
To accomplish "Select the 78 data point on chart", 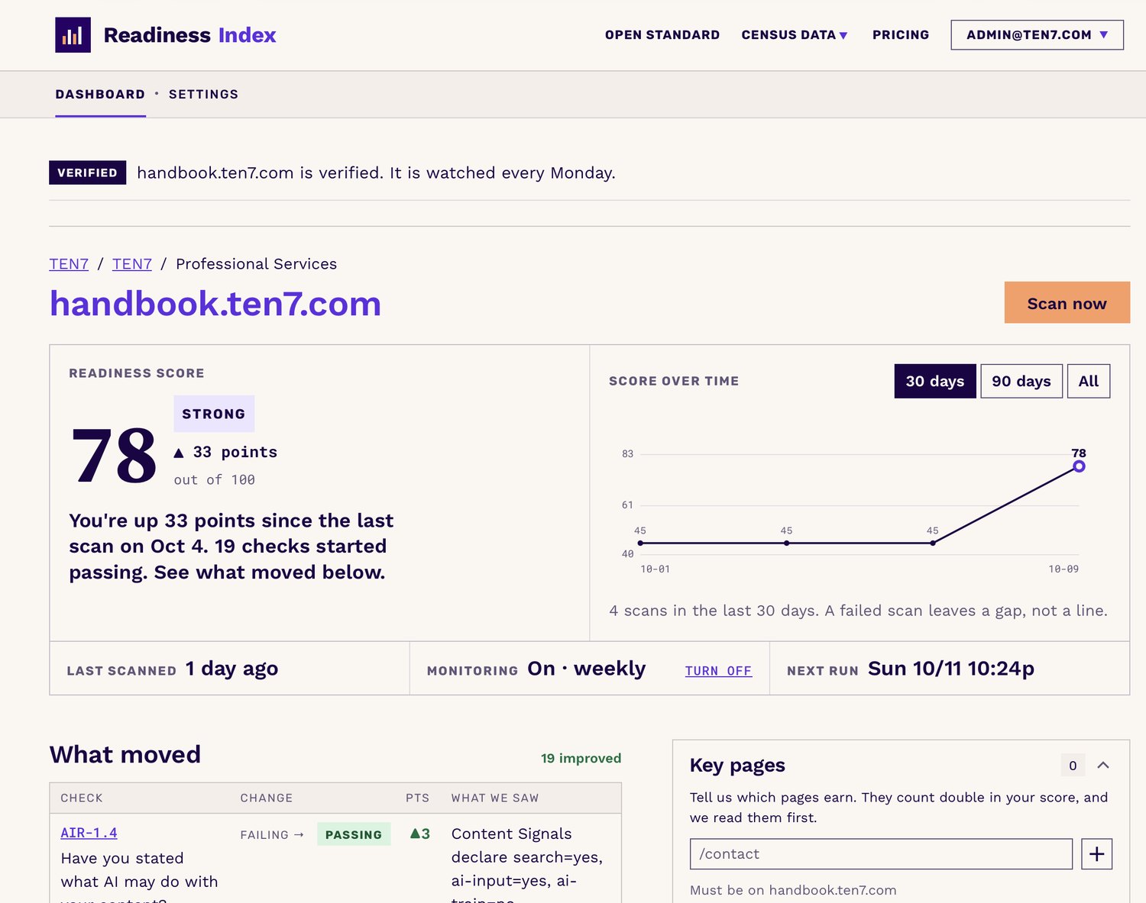I will (1079, 466).
